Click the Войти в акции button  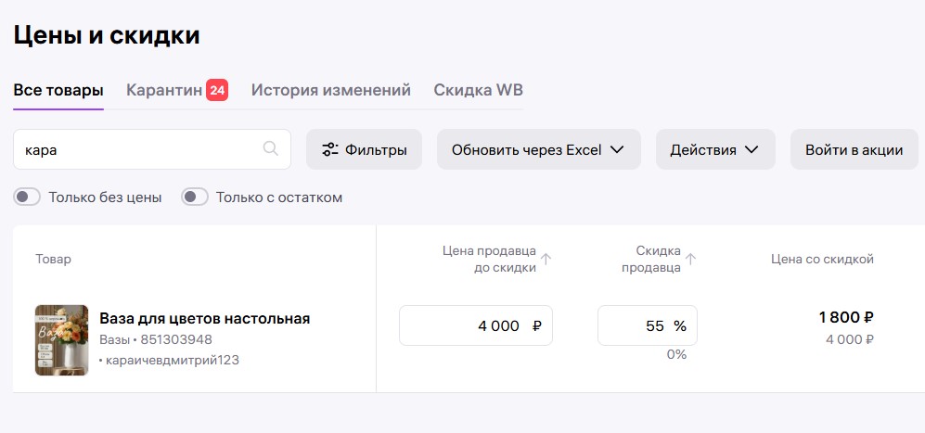[854, 149]
